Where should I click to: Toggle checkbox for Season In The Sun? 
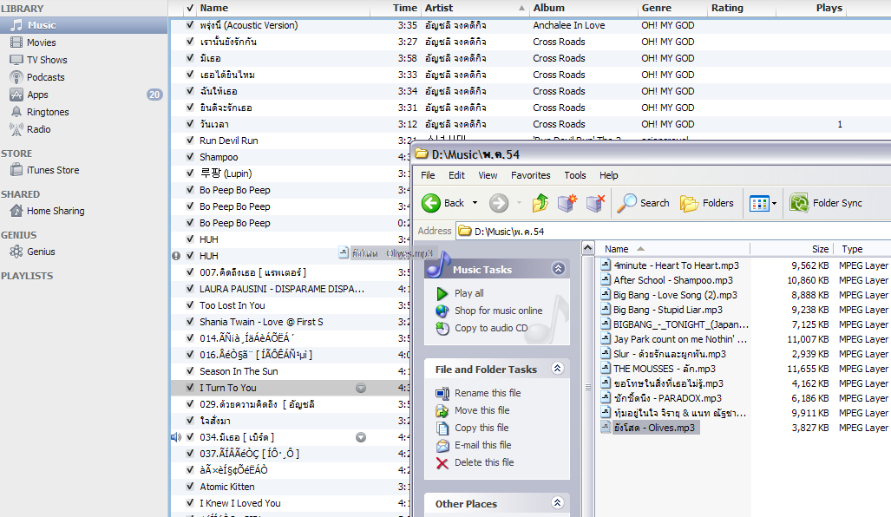190,371
